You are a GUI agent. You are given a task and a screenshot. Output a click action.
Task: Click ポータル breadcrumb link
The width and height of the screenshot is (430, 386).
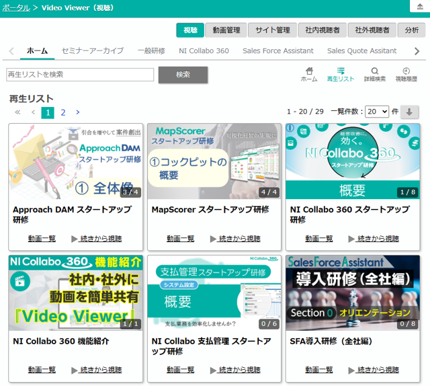tap(16, 7)
